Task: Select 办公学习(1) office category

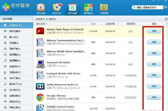Action: 16,90
